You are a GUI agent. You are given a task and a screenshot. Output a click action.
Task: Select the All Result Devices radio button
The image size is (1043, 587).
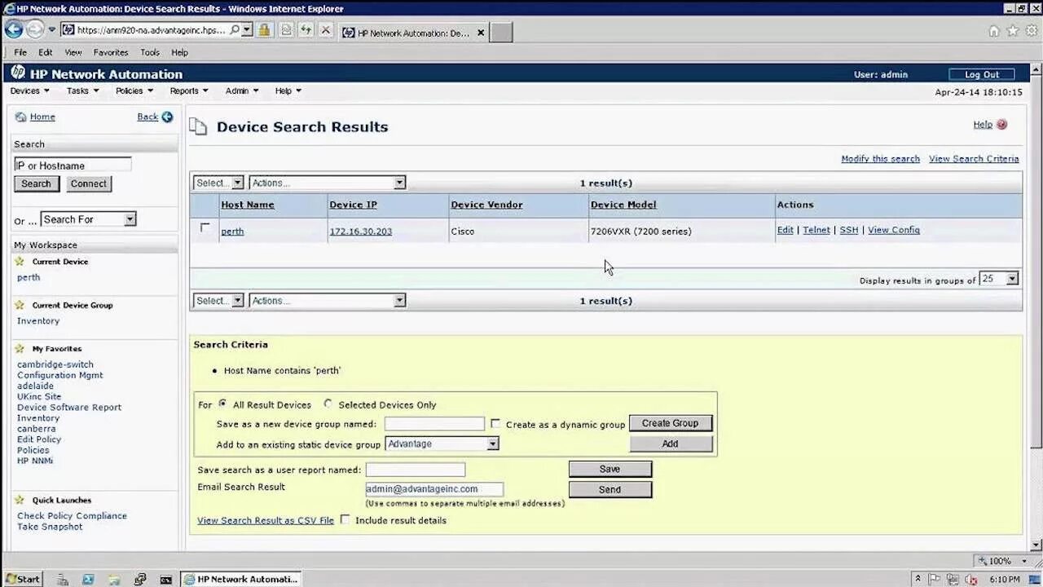pyautogui.click(x=222, y=404)
